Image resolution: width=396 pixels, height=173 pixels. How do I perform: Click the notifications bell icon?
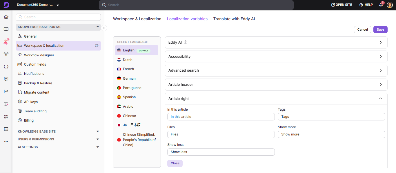381,5
